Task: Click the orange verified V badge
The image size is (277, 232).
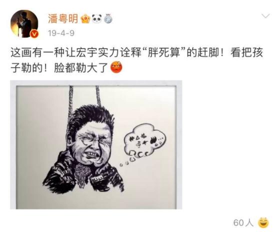Action: [x=34, y=33]
